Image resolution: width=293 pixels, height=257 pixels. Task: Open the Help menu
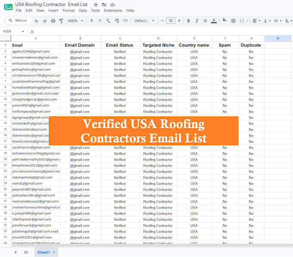(130, 10)
